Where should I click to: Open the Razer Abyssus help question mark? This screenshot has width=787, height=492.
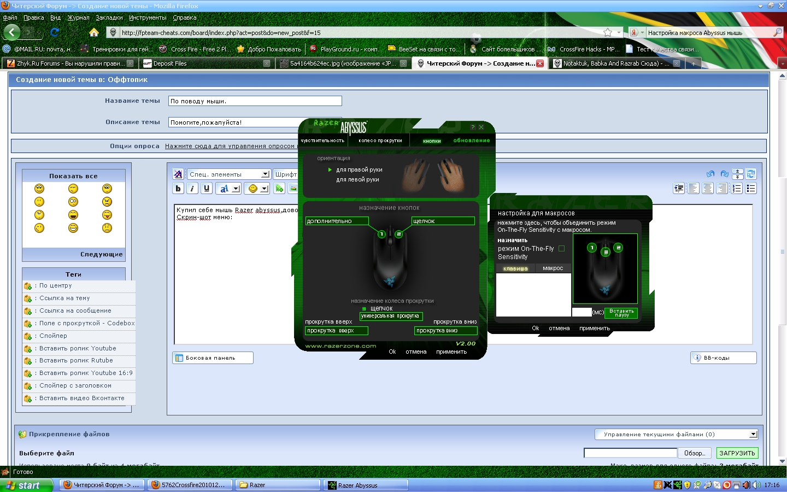pos(473,127)
